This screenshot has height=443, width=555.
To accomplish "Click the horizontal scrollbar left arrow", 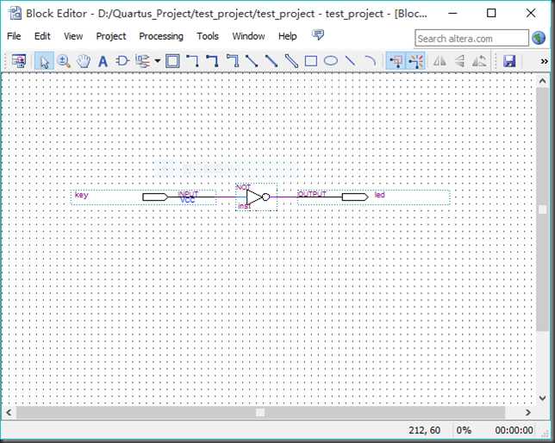I will pos(9,413).
